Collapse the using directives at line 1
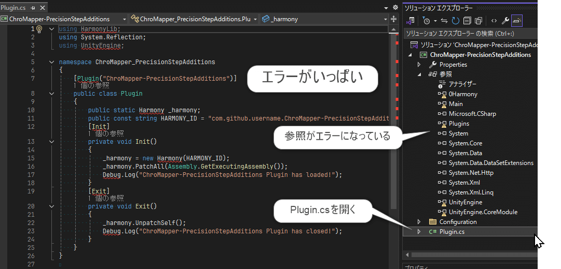The height and width of the screenshot is (269, 561). click(52, 29)
